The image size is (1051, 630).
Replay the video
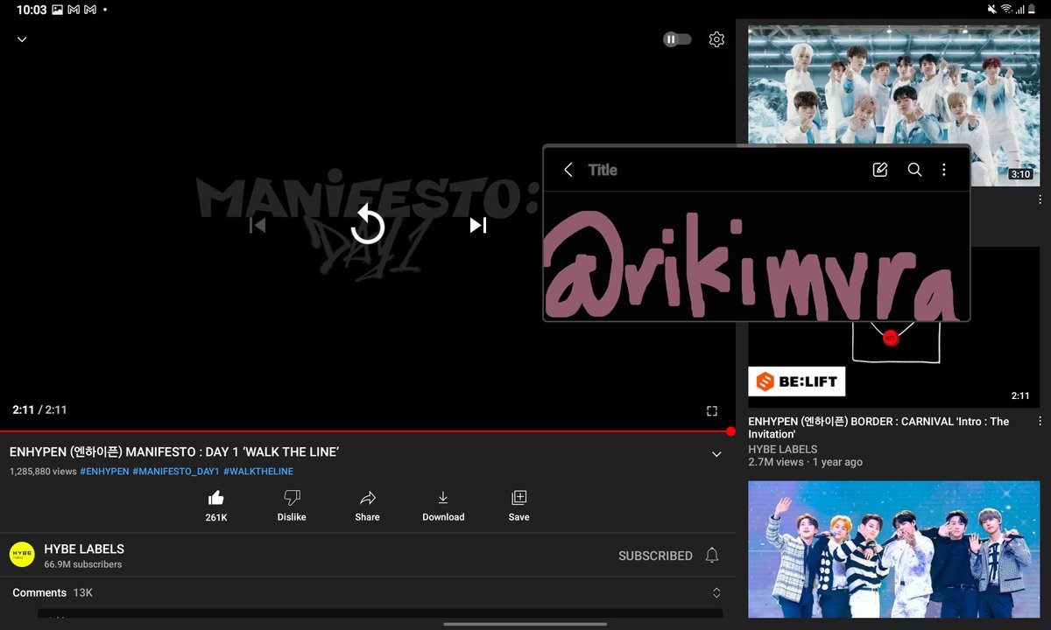[368, 226]
